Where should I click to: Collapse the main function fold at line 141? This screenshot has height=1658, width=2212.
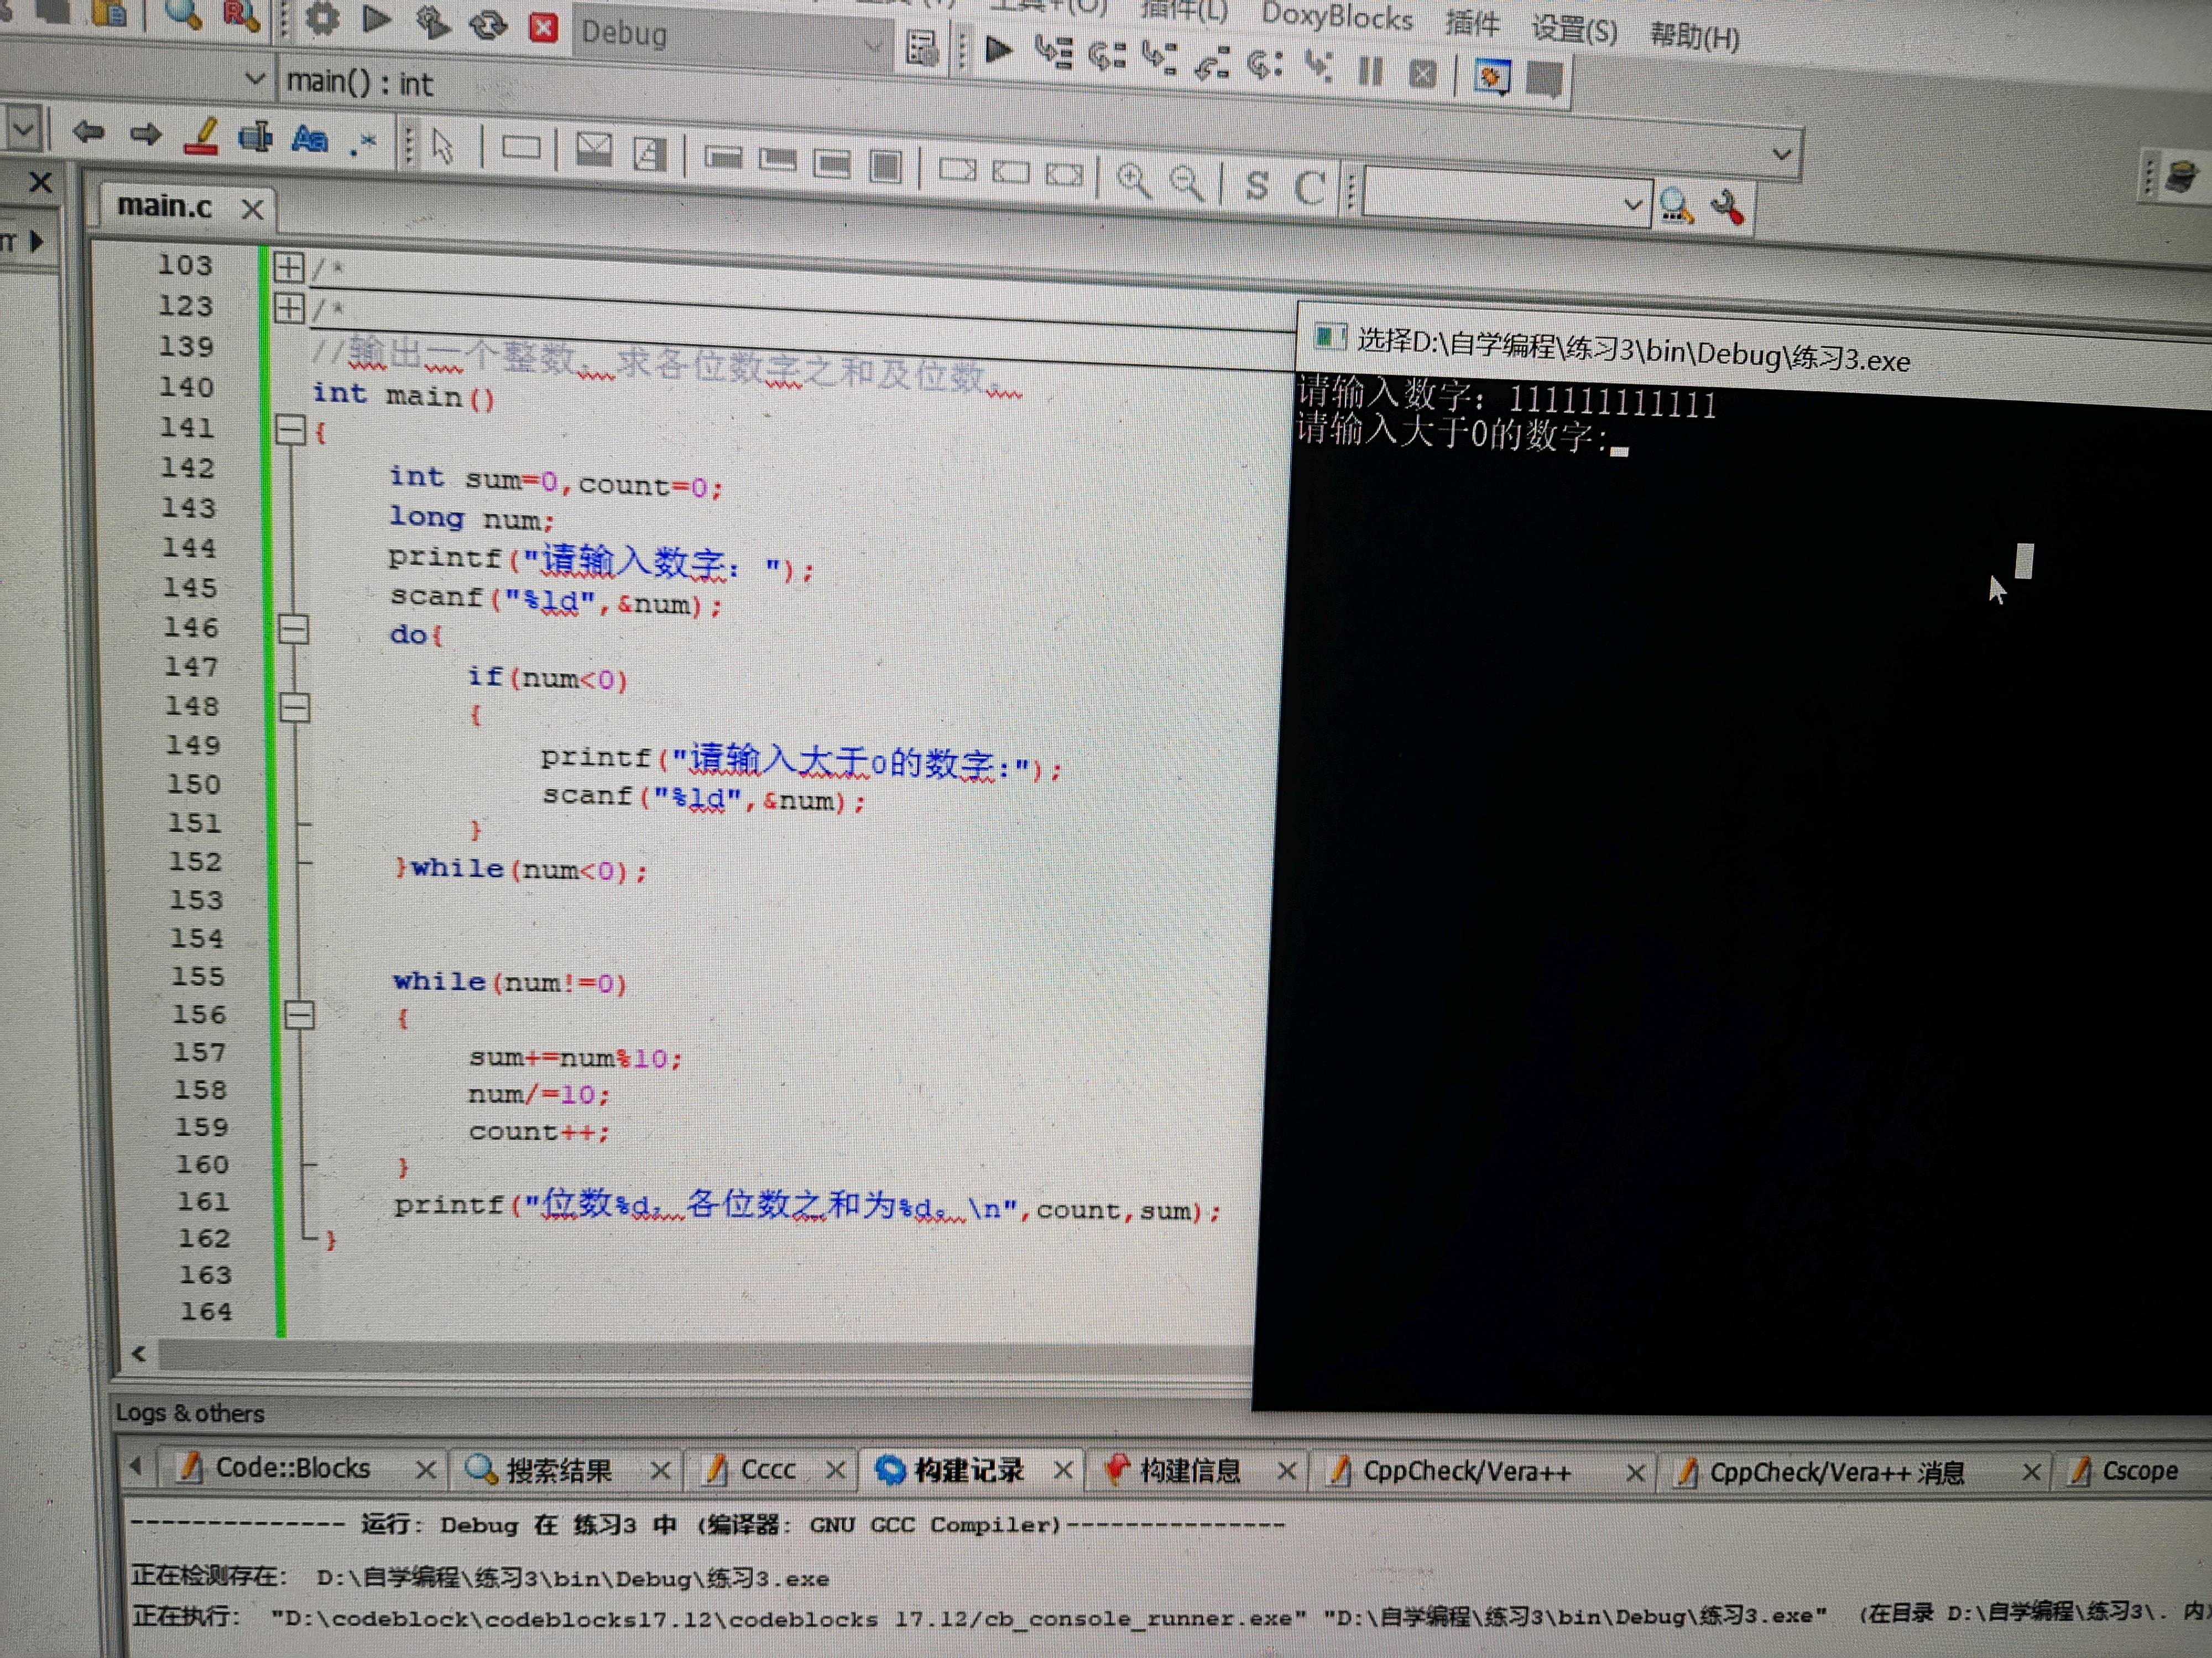tap(290, 431)
